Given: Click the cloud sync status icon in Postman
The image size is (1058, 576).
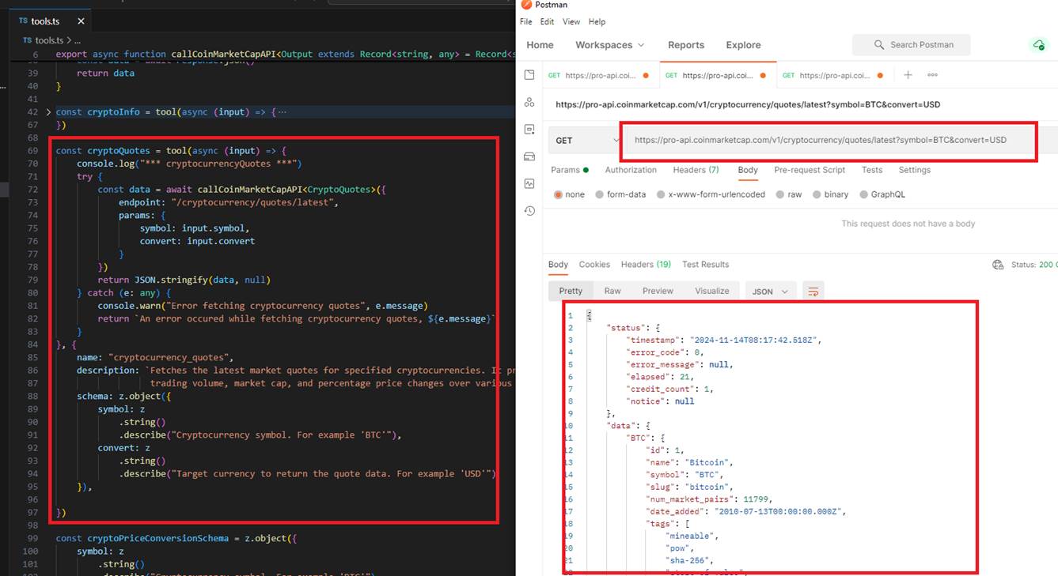Looking at the screenshot, I should click(1038, 45).
